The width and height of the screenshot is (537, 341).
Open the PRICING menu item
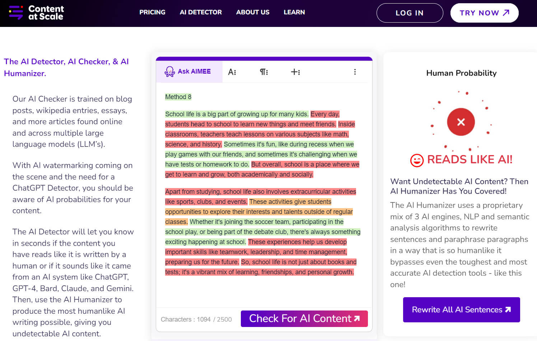point(152,12)
